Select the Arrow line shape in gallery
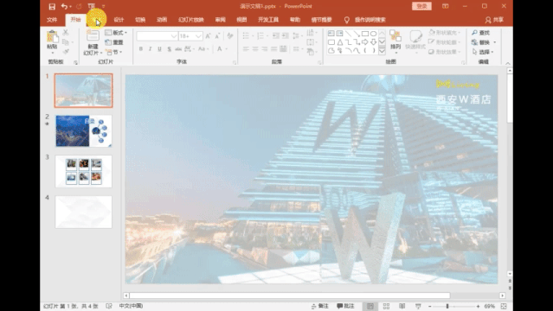The image size is (553, 311). (357, 34)
